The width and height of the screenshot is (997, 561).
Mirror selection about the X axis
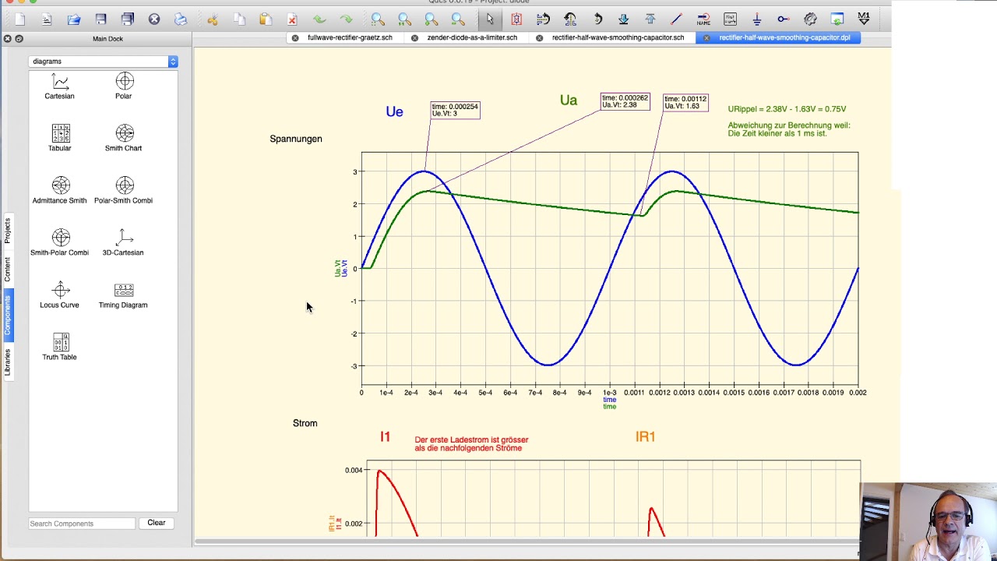pyautogui.click(x=544, y=19)
